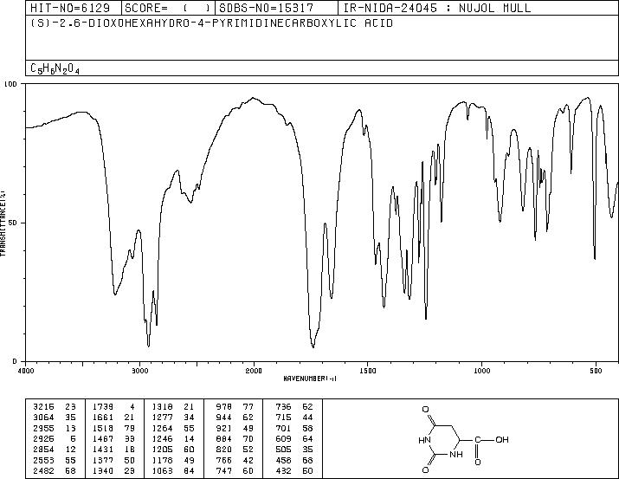Click the OH group in the structure drawing
Image resolution: width=619 pixels, height=479 pixels.
502,439
